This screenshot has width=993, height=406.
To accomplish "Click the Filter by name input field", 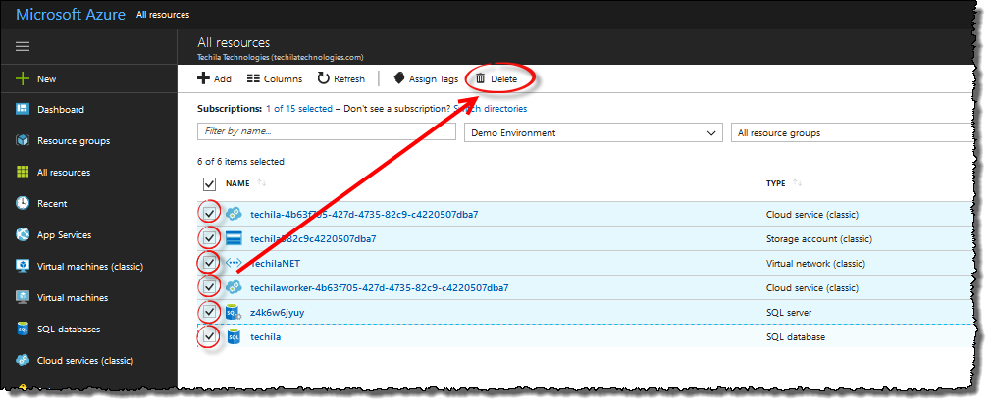I will coord(327,131).
